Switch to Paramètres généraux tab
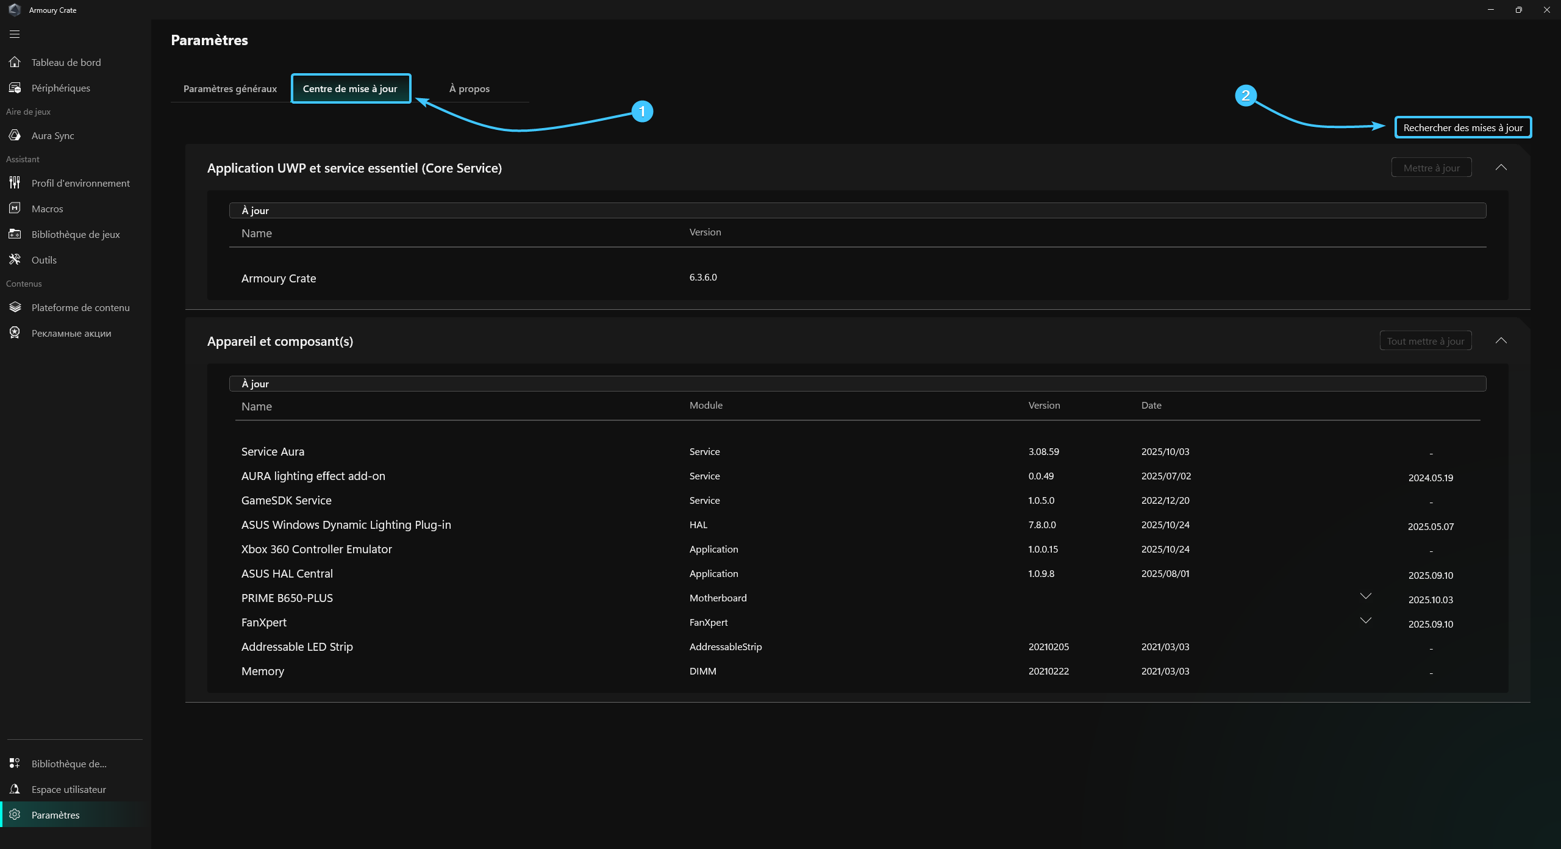Viewport: 1561px width, 849px height. pyautogui.click(x=230, y=88)
